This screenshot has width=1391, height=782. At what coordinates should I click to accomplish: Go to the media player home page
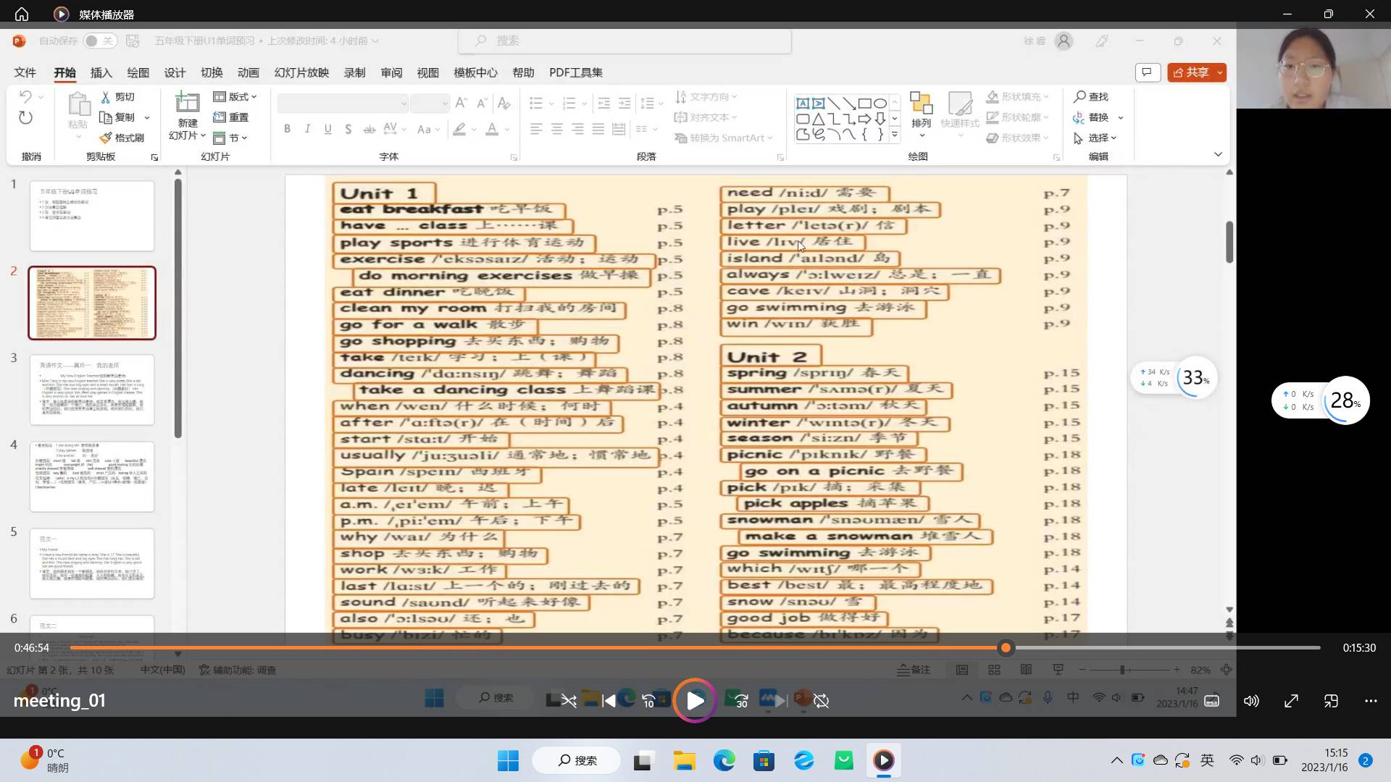coord(22,14)
